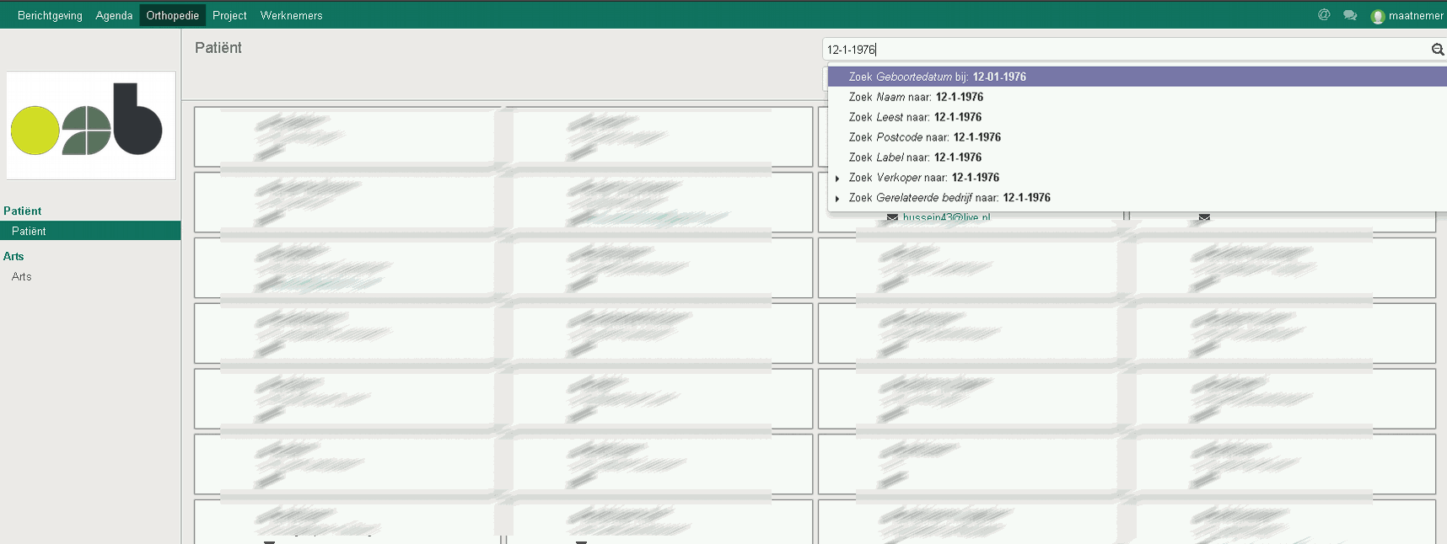
Task: Click the bold Arts section header
Action: [13, 256]
